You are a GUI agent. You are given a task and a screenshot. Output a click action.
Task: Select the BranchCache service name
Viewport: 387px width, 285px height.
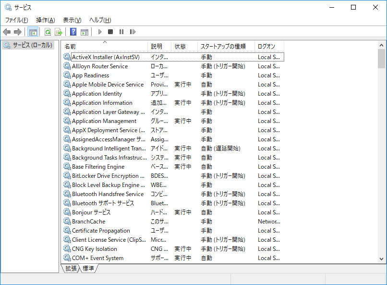(x=88, y=222)
